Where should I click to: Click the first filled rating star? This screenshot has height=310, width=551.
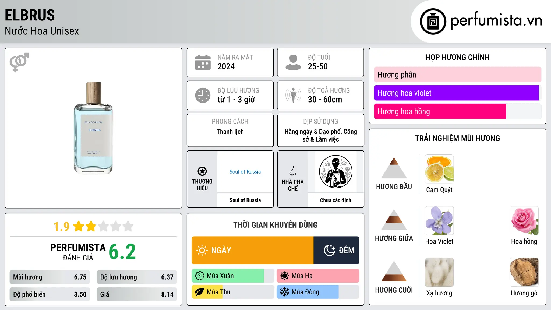79,226
